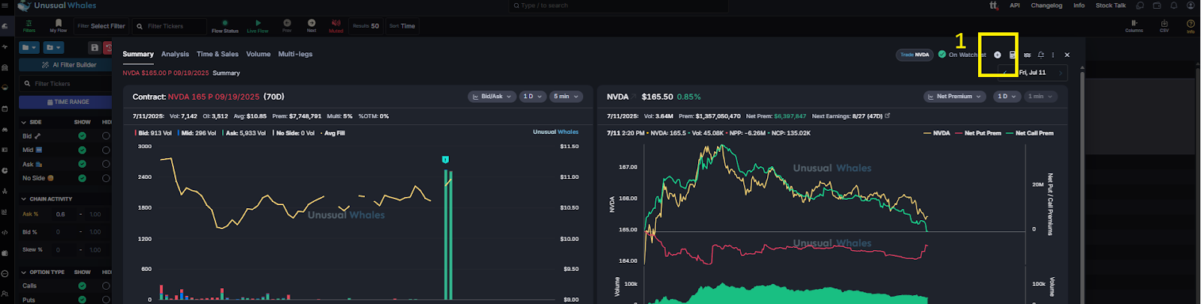The width and height of the screenshot is (1201, 304).
Task: Switch to the Volume tab
Action: [x=258, y=54]
